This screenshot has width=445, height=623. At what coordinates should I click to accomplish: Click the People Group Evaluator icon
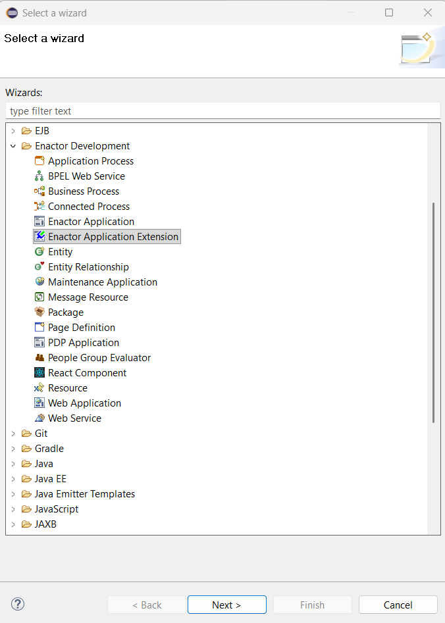click(x=39, y=358)
